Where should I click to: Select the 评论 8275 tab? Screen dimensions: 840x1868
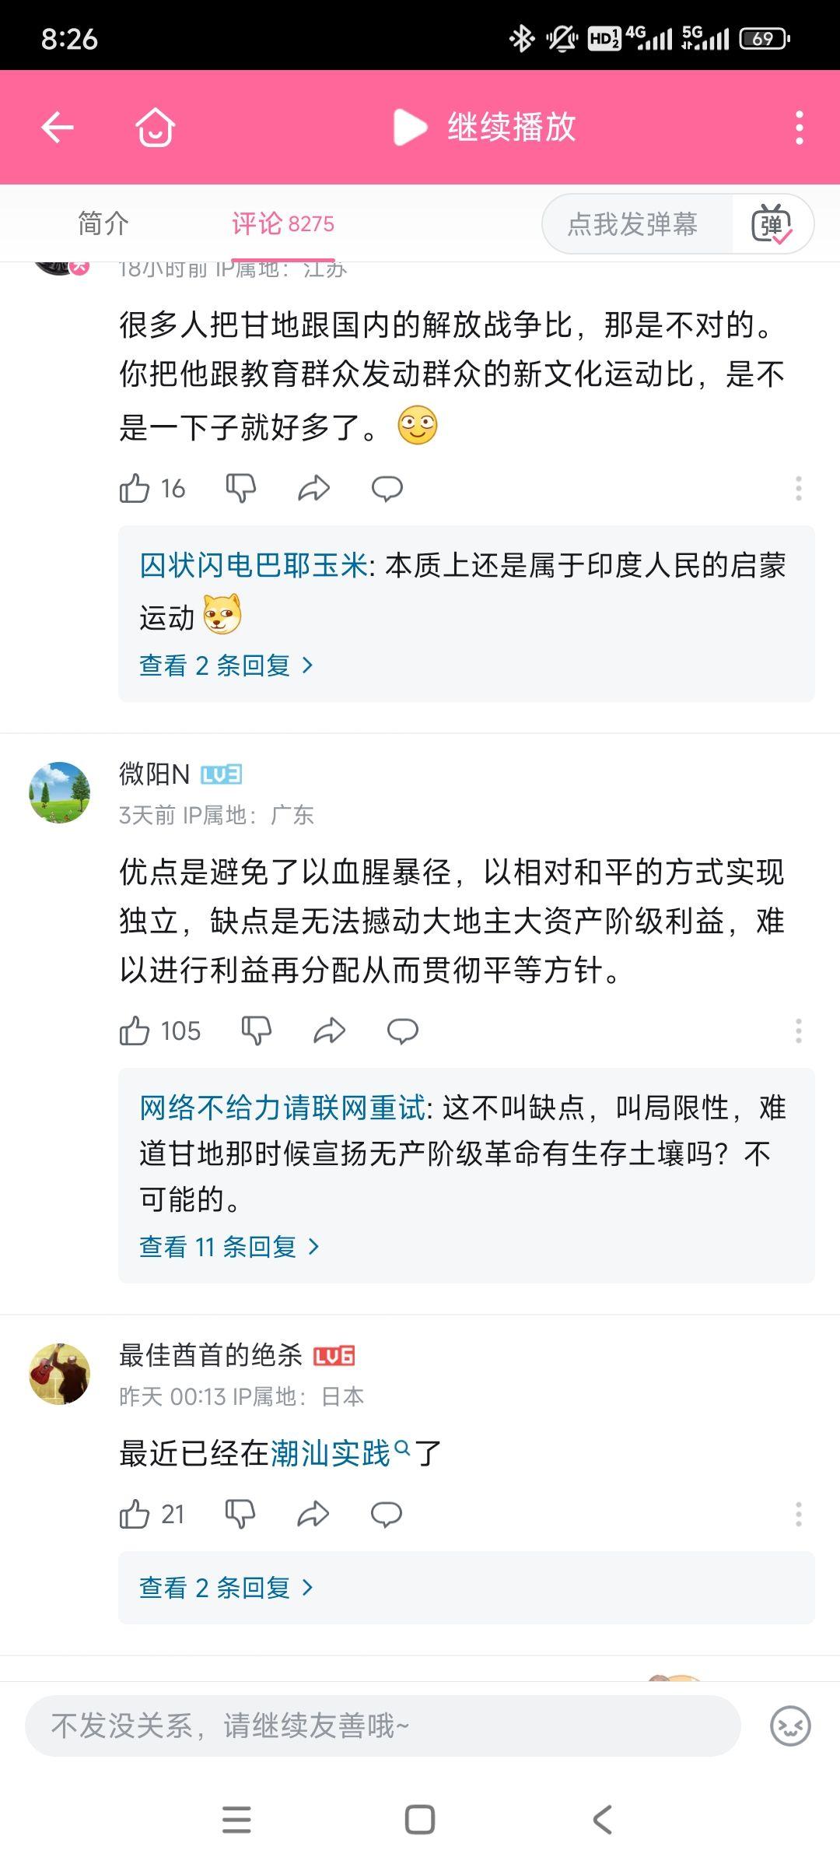283,224
